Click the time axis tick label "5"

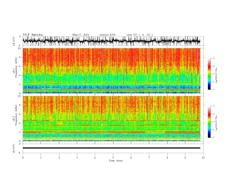point(113,158)
